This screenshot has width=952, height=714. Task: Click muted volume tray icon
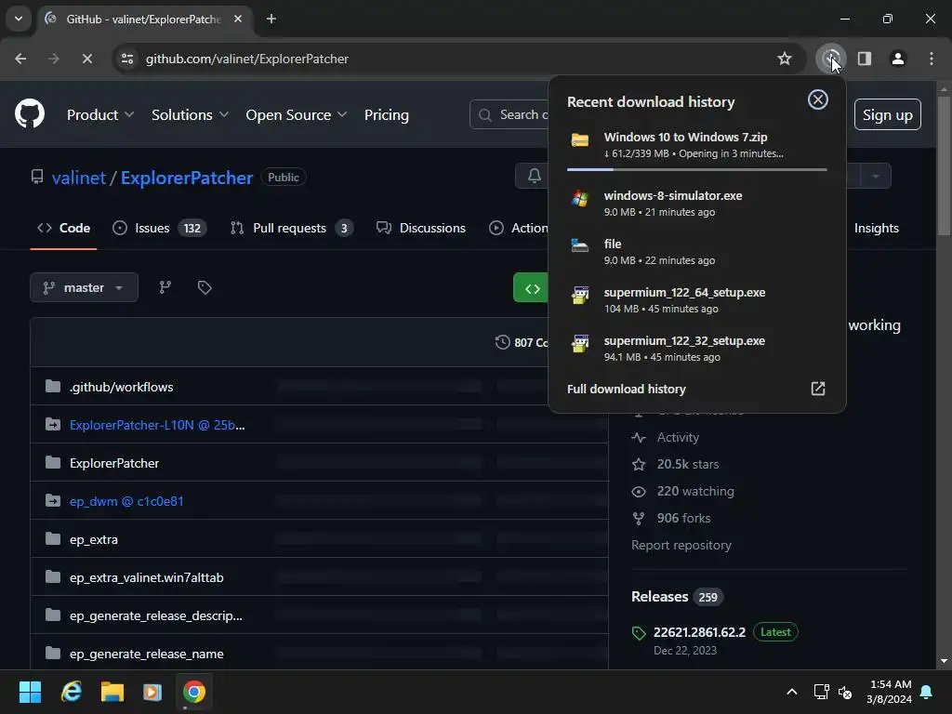tap(845, 692)
